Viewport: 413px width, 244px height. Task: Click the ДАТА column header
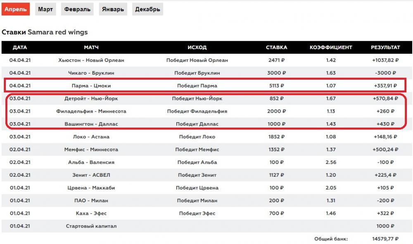(20, 47)
